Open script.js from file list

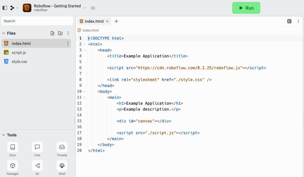coord(19,53)
